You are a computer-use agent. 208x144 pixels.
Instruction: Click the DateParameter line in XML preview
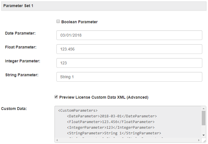tap(112, 116)
